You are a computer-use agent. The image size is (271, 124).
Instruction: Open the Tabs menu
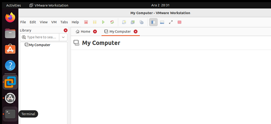64,22
